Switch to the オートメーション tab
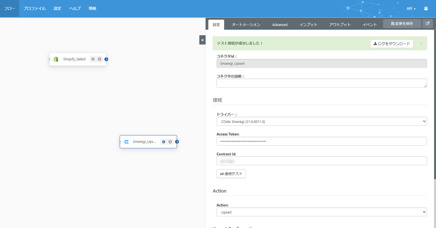Screen dimensions: 436x228 [246, 24]
